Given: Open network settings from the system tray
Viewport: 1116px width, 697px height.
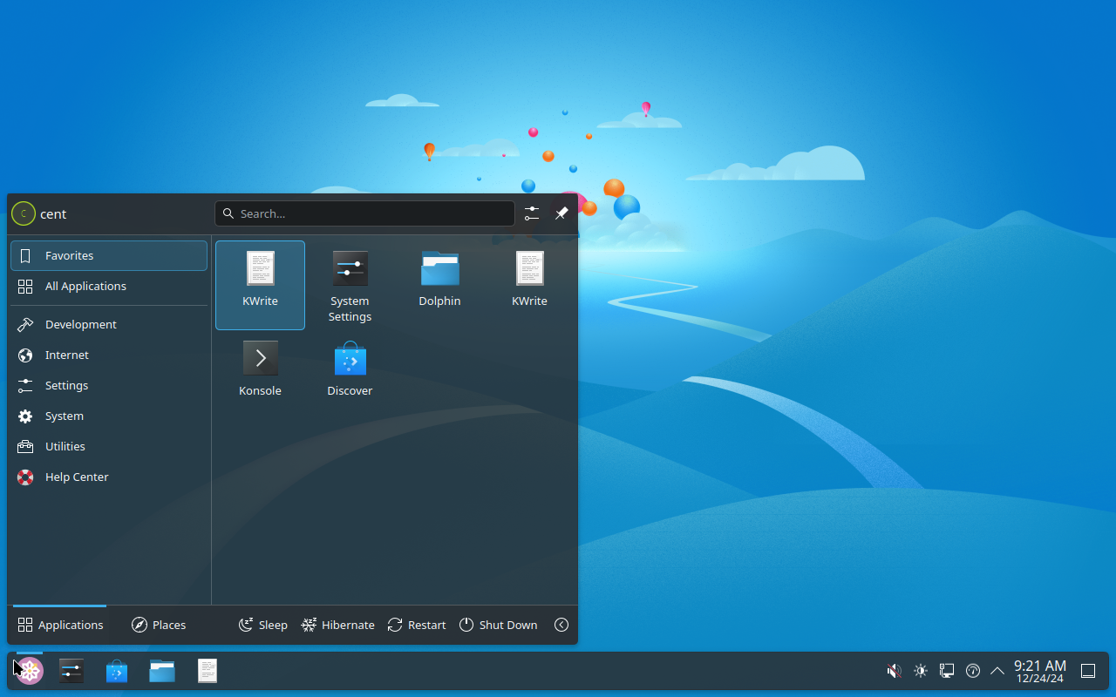Looking at the screenshot, I should 947,670.
